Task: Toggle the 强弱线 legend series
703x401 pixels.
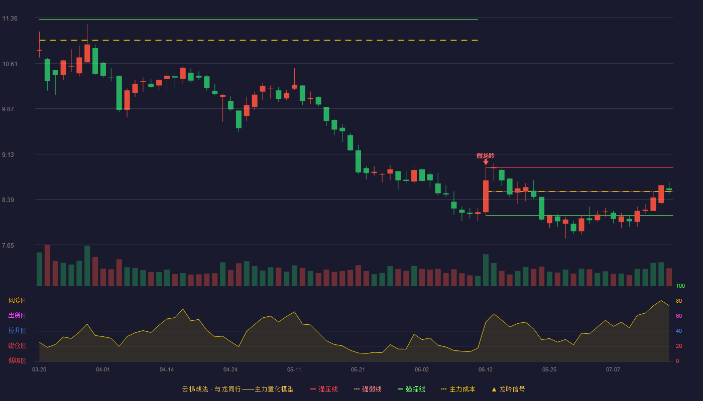Action: pos(368,389)
